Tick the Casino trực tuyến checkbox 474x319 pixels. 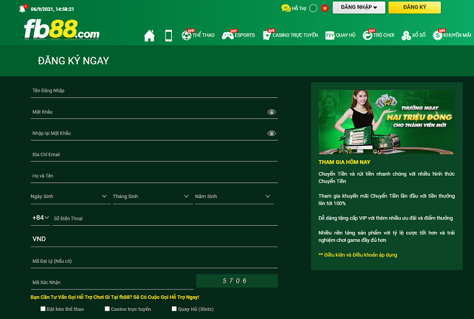coord(107,309)
